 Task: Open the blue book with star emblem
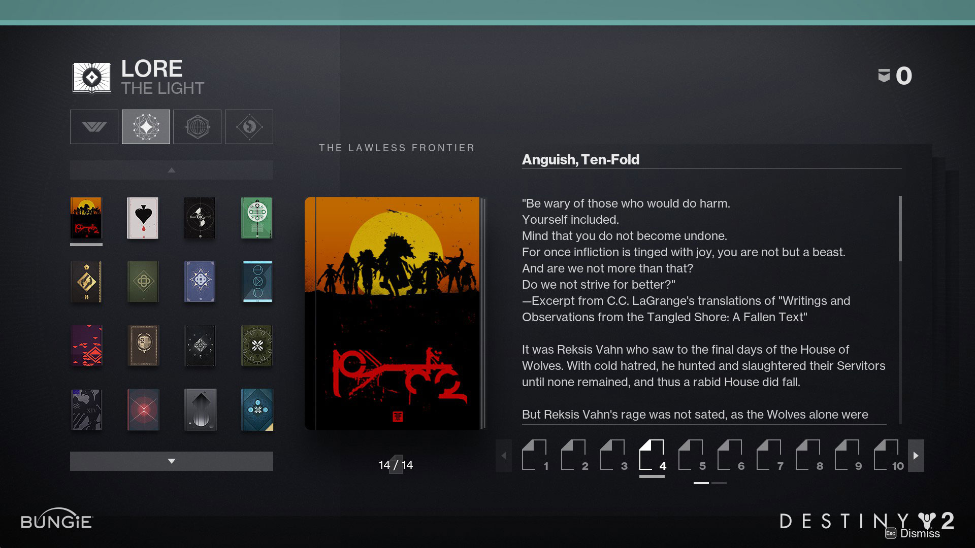click(x=200, y=282)
